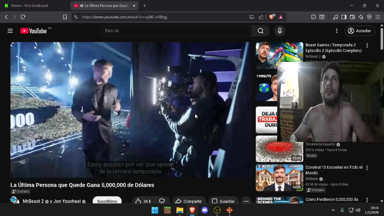Open Construí 10 Escuelas en Todo el Mundo
The height and width of the screenshot is (216, 384).
334,170
